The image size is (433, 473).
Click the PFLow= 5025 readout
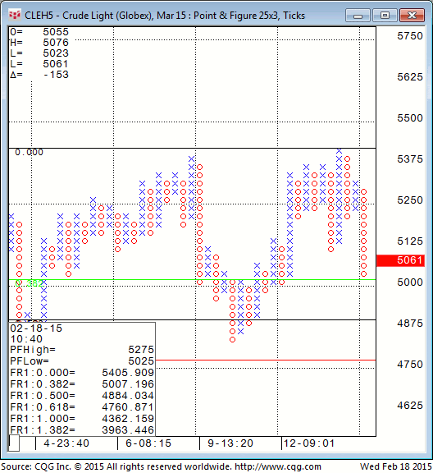click(82, 361)
